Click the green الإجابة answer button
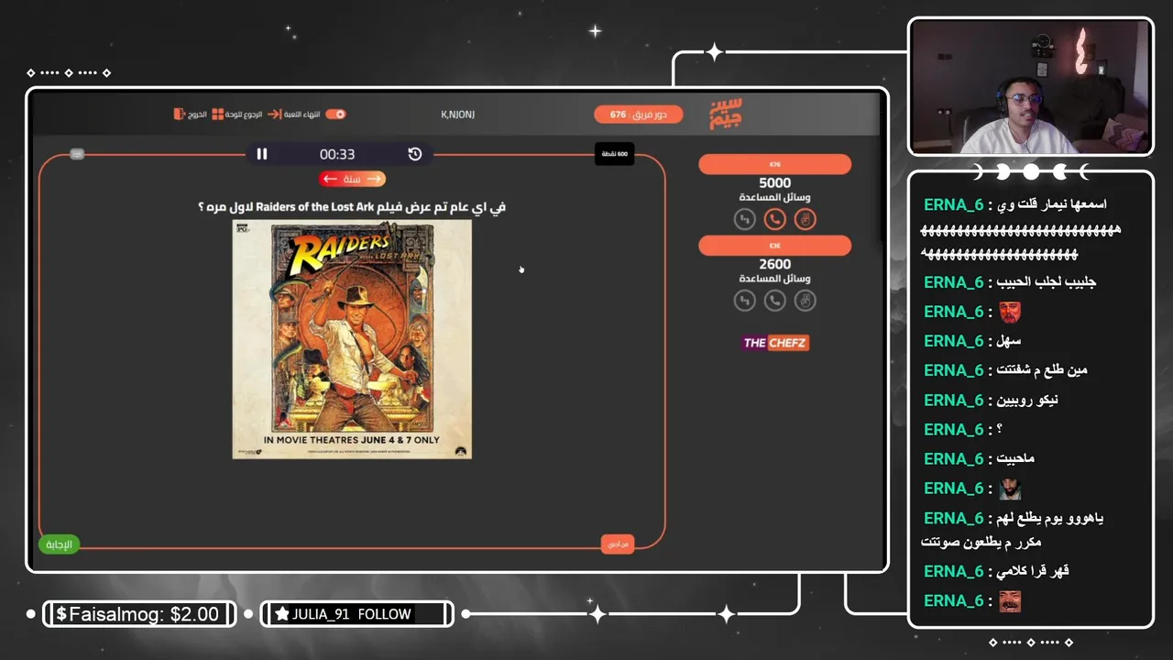The height and width of the screenshot is (660, 1173). 60,544
